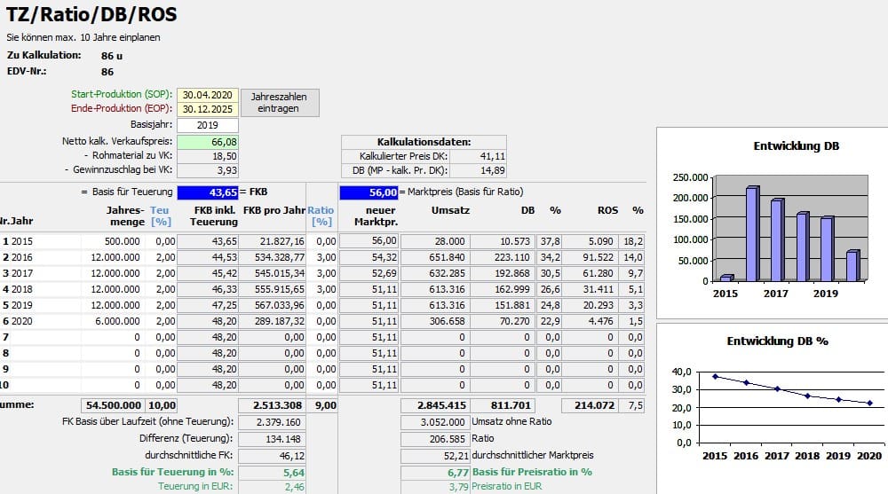Click the 'Entwicklung DB %' line chart
This screenshot has height=494, width=888.
[771, 399]
